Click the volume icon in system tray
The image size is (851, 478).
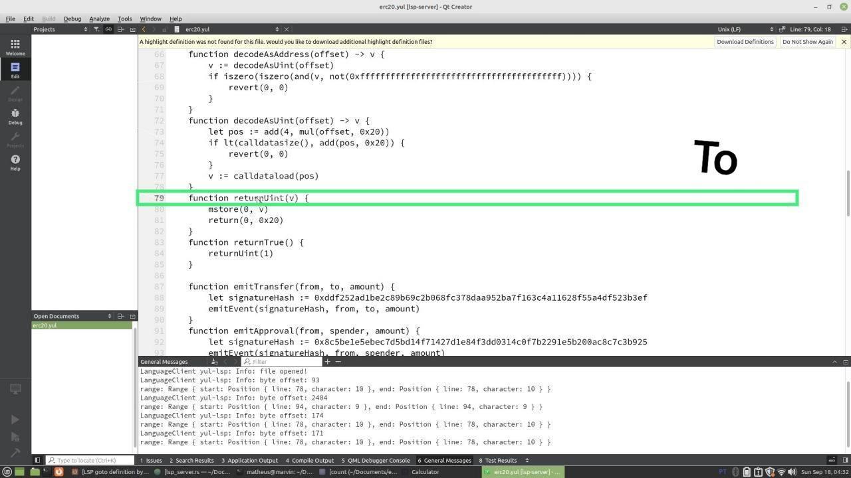click(x=792, y=472)
